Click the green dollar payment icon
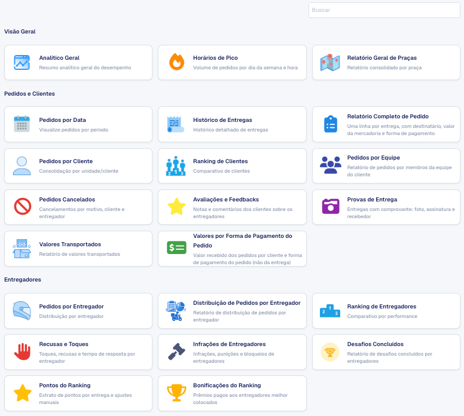Viewport: 464px width, 416px height. (176, 247)
